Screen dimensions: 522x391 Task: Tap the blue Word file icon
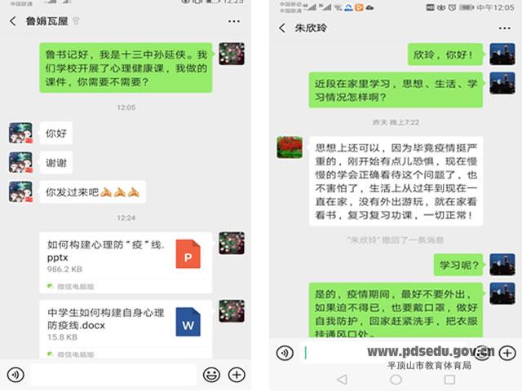[188, 322]
